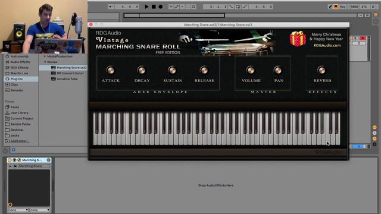Select Instruments in browser categories
The width and height of the screenshot is (381, 214).
tap(20, 56)
